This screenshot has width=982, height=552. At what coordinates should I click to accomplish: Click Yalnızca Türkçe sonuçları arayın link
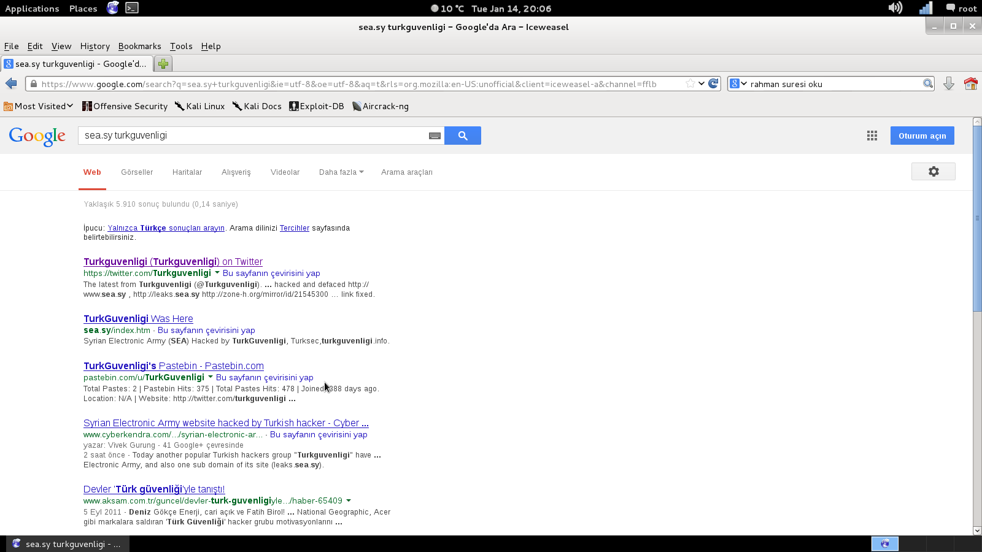tap(166, 228)
